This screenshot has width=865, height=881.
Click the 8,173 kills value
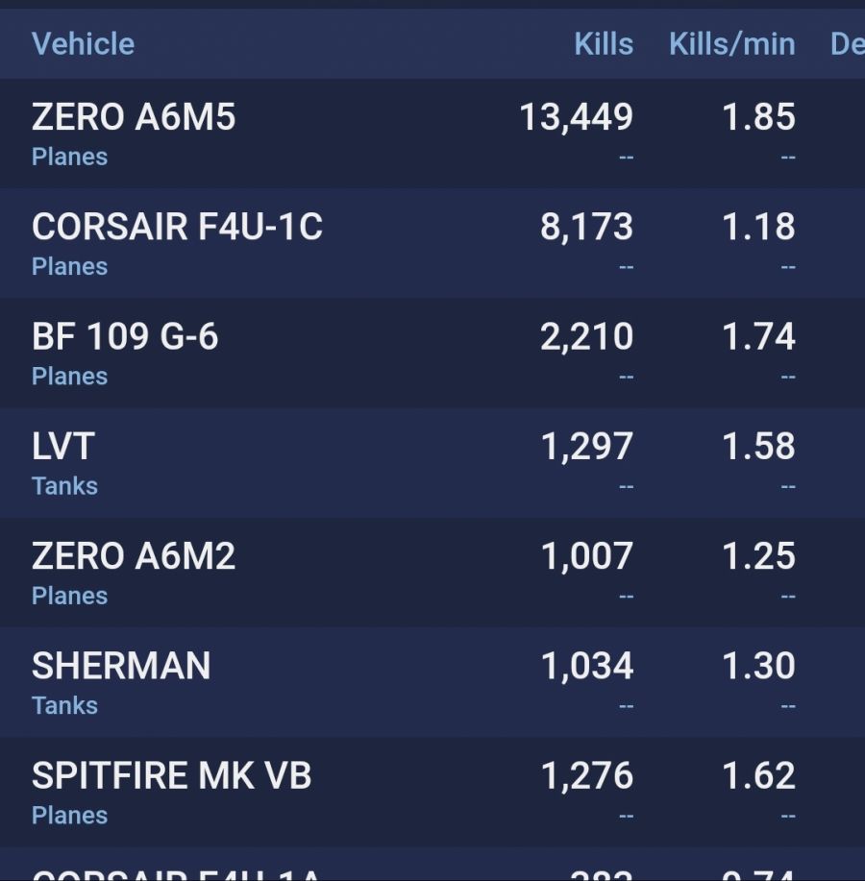click(586, 227)
